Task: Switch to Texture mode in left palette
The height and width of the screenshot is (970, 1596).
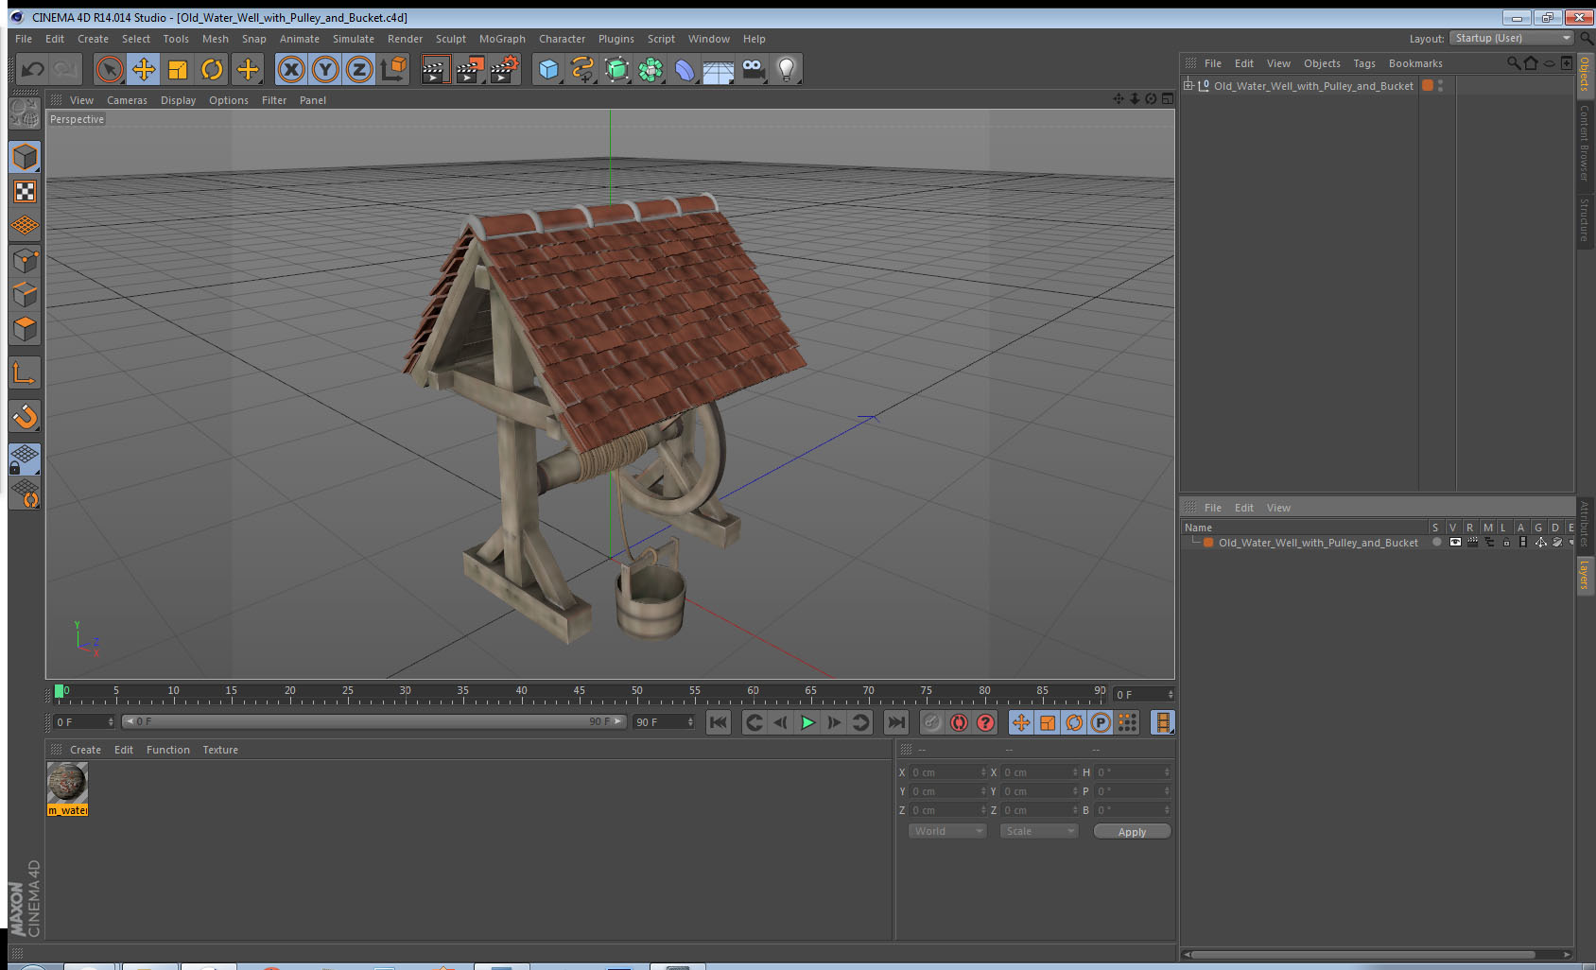Action: point(25,192)
